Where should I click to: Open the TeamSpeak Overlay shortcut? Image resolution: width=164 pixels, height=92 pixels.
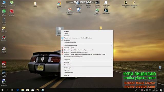(x=4, y=74)
